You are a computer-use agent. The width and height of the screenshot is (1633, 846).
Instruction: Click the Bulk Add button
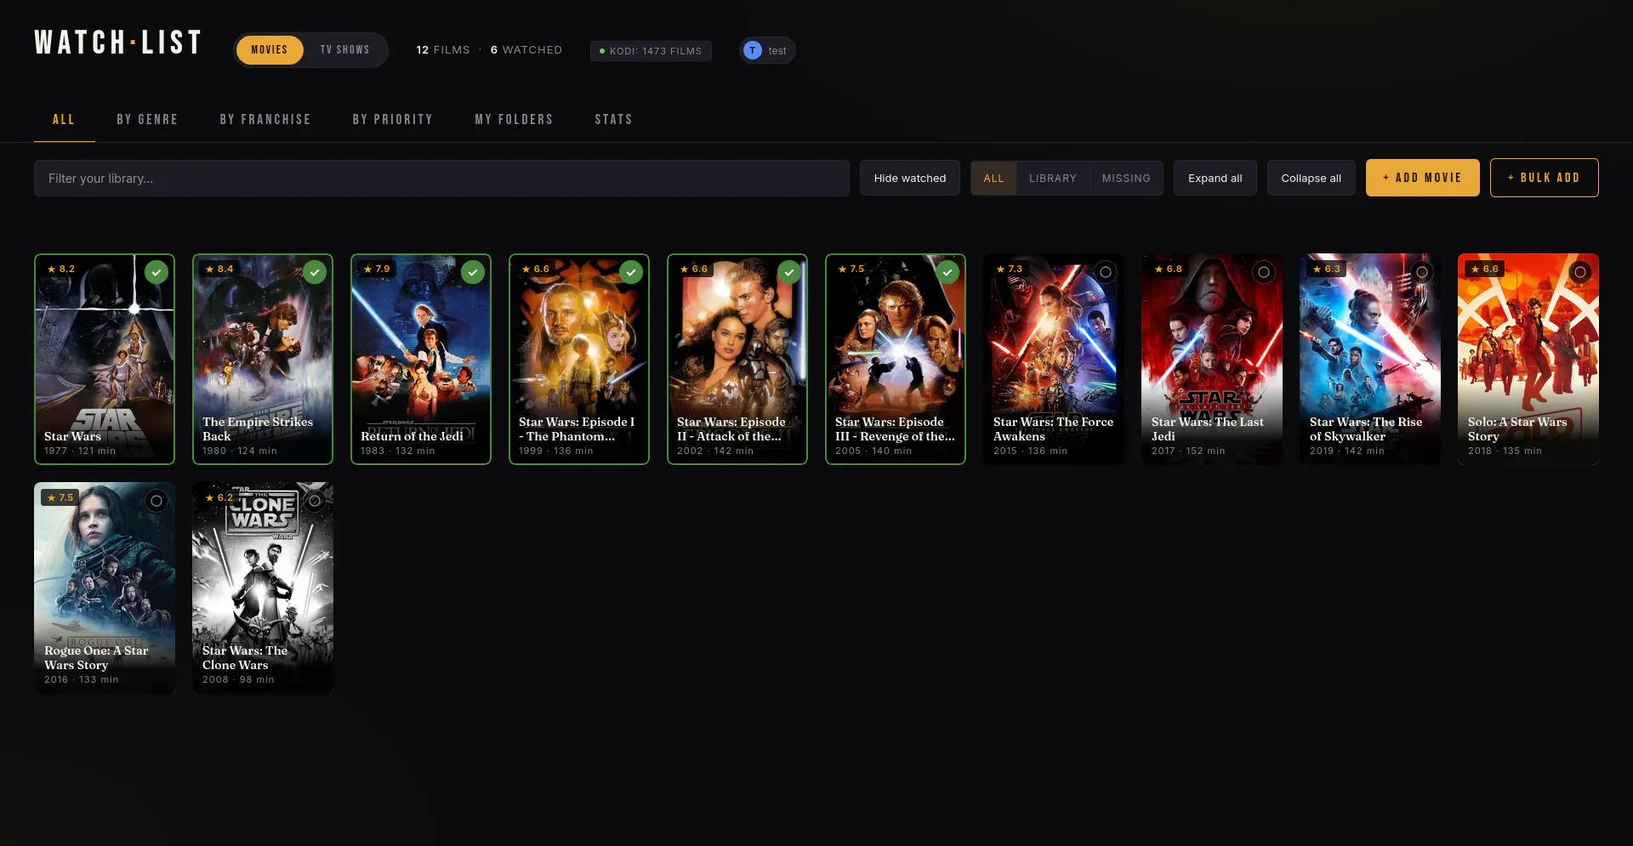pos(1545,178)
